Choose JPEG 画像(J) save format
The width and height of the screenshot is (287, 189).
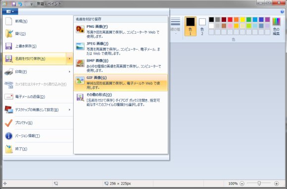tap(121, 49)
